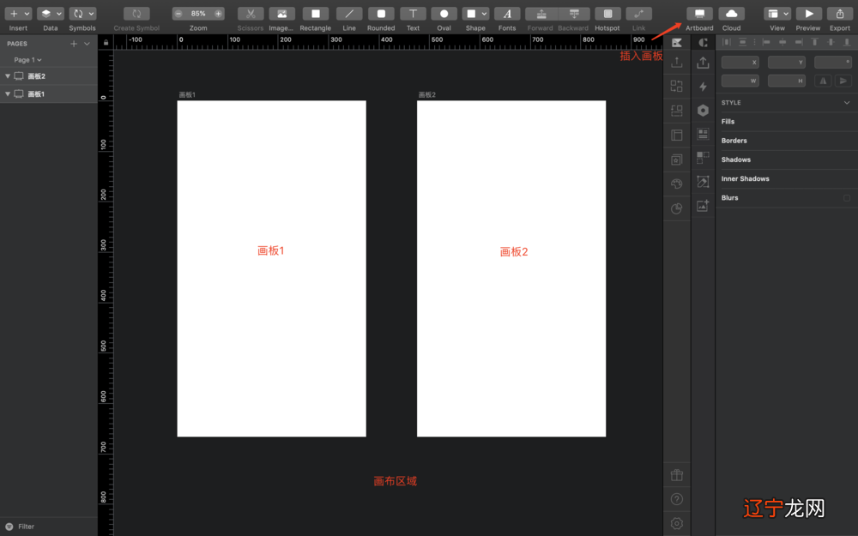
Task: Select the Oval tool
Action: tap(444, 14)
